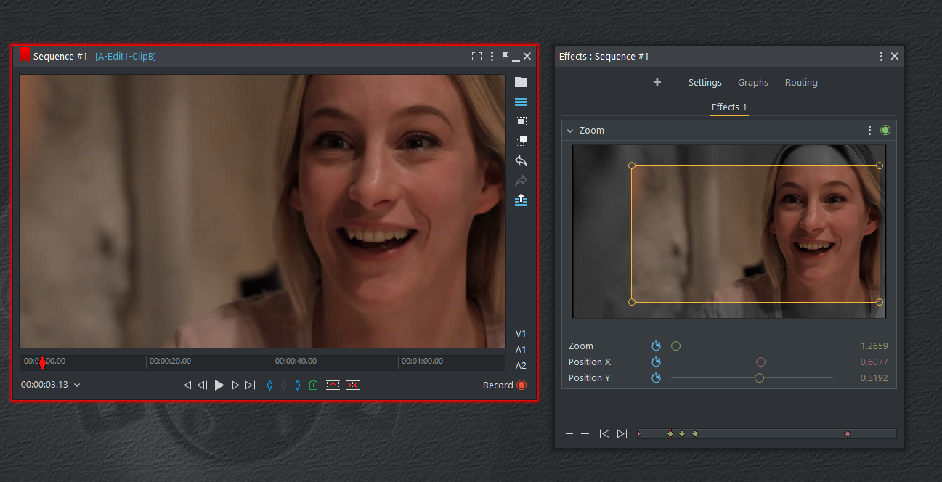
Task: Collapse the Zoom effect section
Action: 571,131
